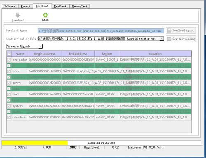Open the Readback tab
The height and width of the screenshot is (158, 206).
click(60, 6)
